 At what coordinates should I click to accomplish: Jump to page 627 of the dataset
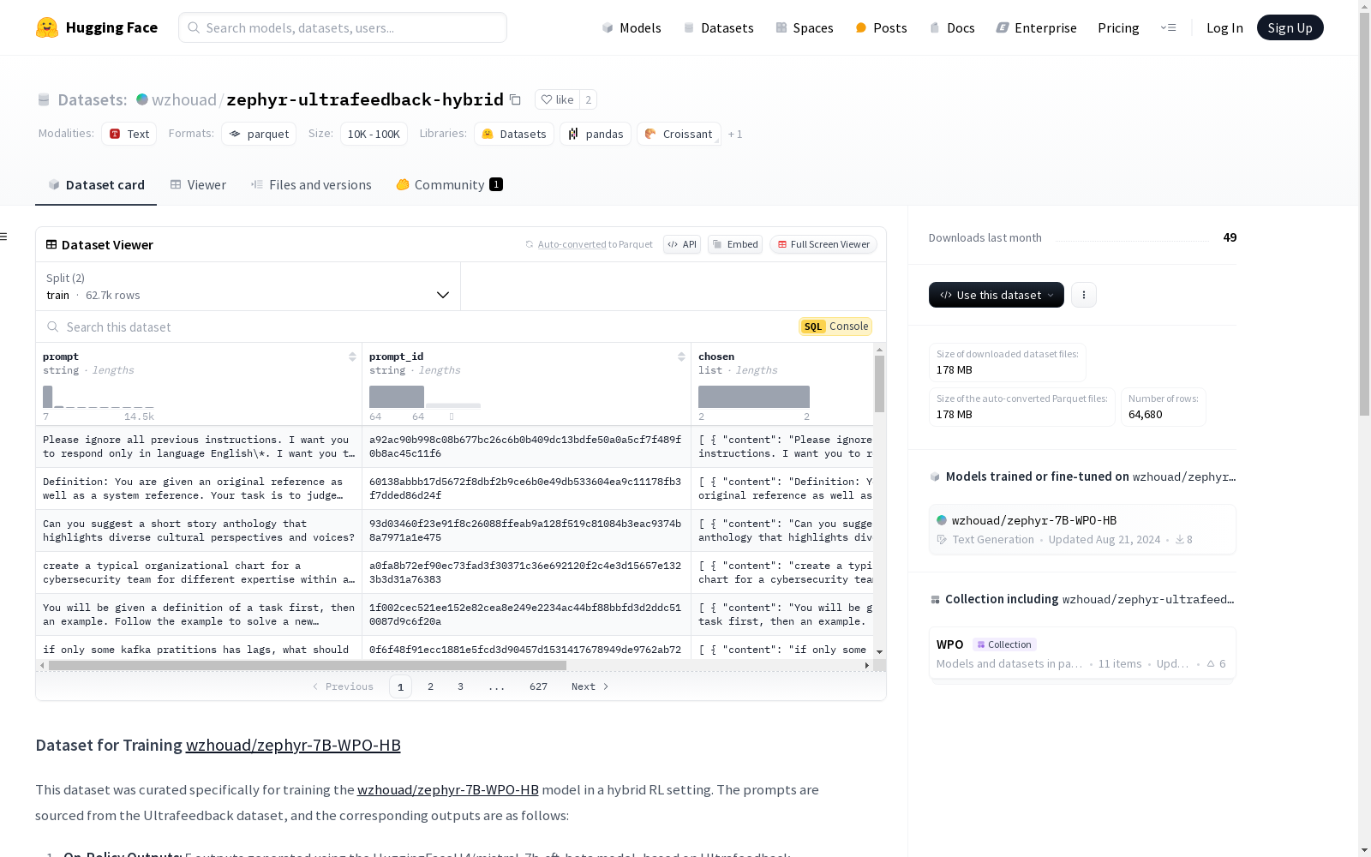coord(538,686)
